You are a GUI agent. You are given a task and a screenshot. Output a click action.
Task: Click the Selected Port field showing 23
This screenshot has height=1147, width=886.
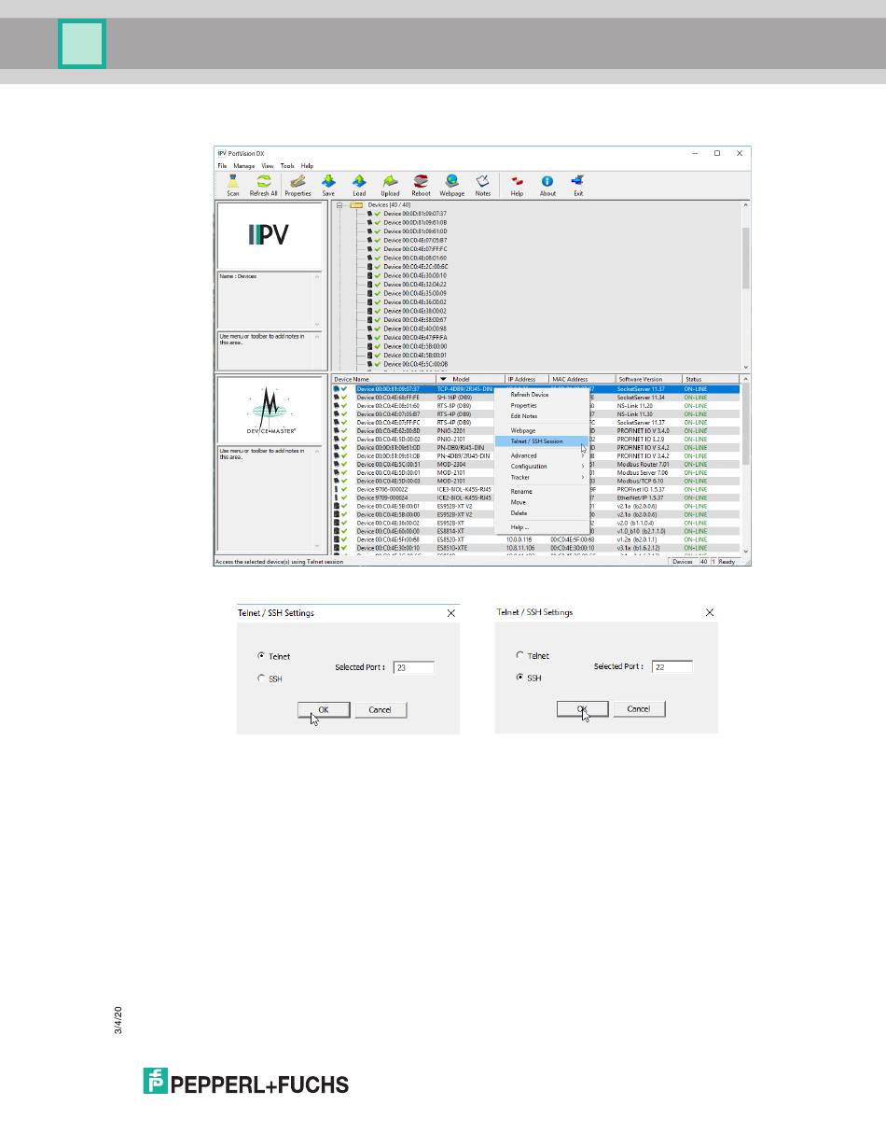click(413, 667)
